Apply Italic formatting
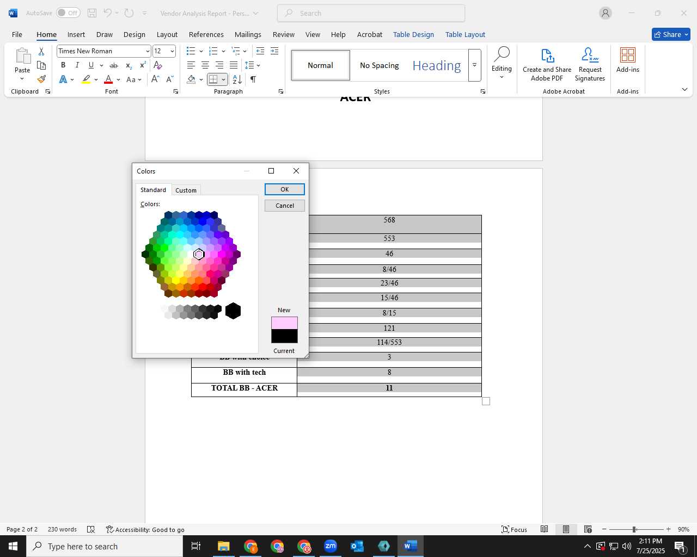 pos(77,65)
